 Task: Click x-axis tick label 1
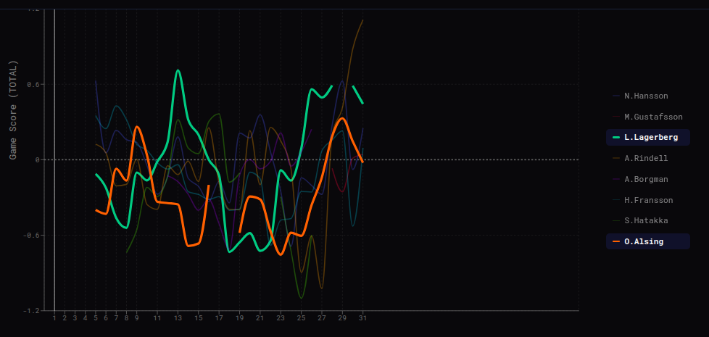54,317
